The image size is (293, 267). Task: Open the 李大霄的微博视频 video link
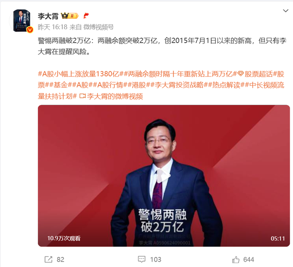111,96
